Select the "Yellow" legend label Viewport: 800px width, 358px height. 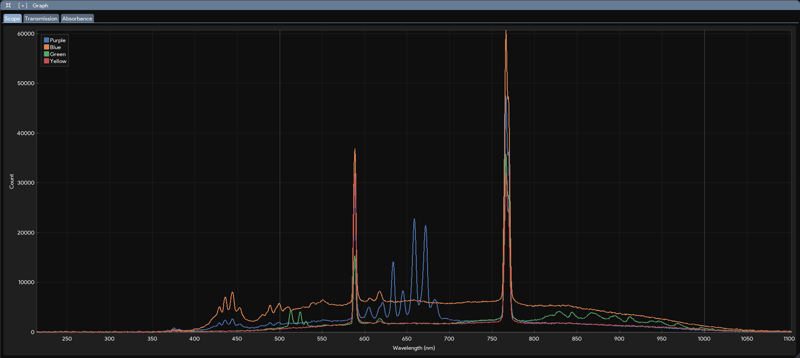[x=58, y=61]
